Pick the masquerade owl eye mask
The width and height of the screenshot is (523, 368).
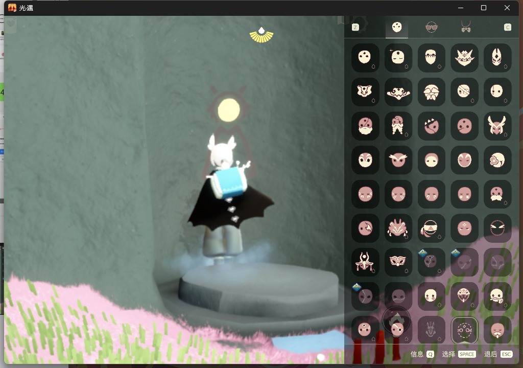click(398, 262)
